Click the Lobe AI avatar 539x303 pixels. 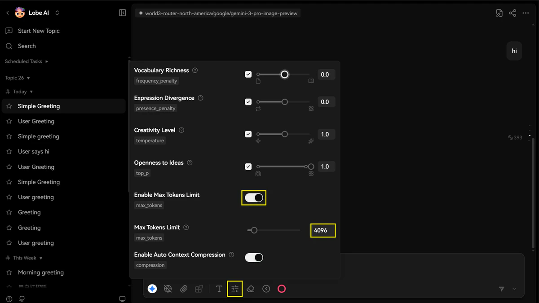tap(20, 13)
